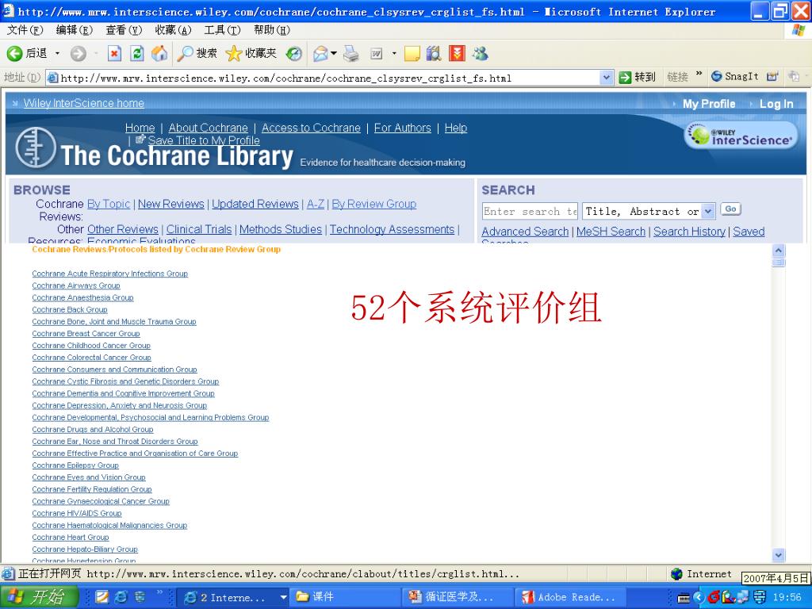
Task: Open the Advanced Search link
Action: pos(525,232)
